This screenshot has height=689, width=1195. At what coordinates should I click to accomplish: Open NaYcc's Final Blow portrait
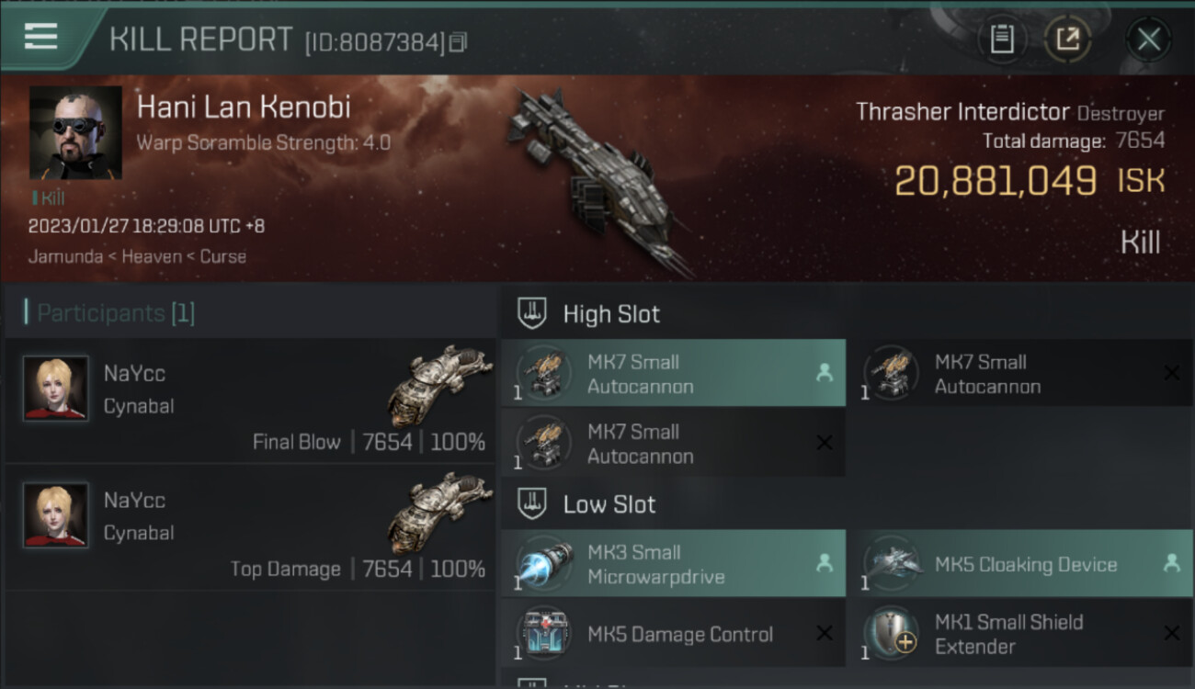(x=56, y=389)
